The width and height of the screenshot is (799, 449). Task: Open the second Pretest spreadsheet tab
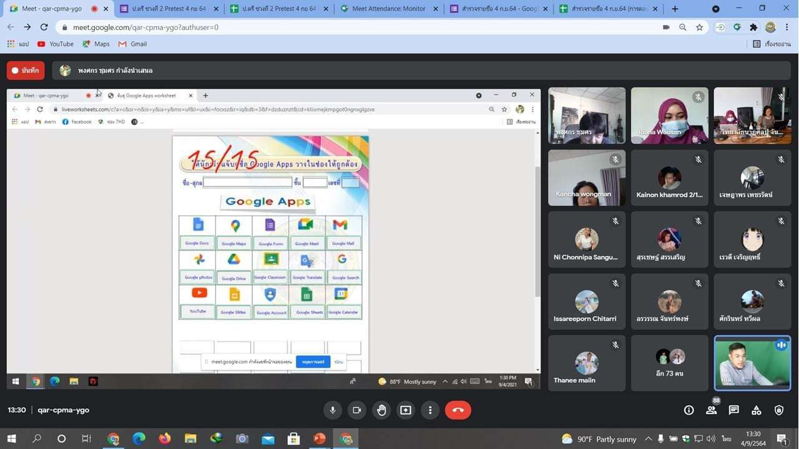coord(278,9)
